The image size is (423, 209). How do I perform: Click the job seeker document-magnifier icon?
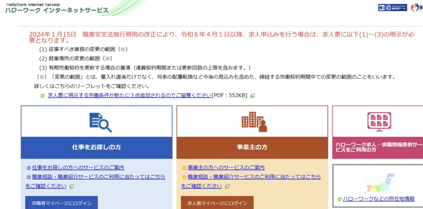pos(100,122)
